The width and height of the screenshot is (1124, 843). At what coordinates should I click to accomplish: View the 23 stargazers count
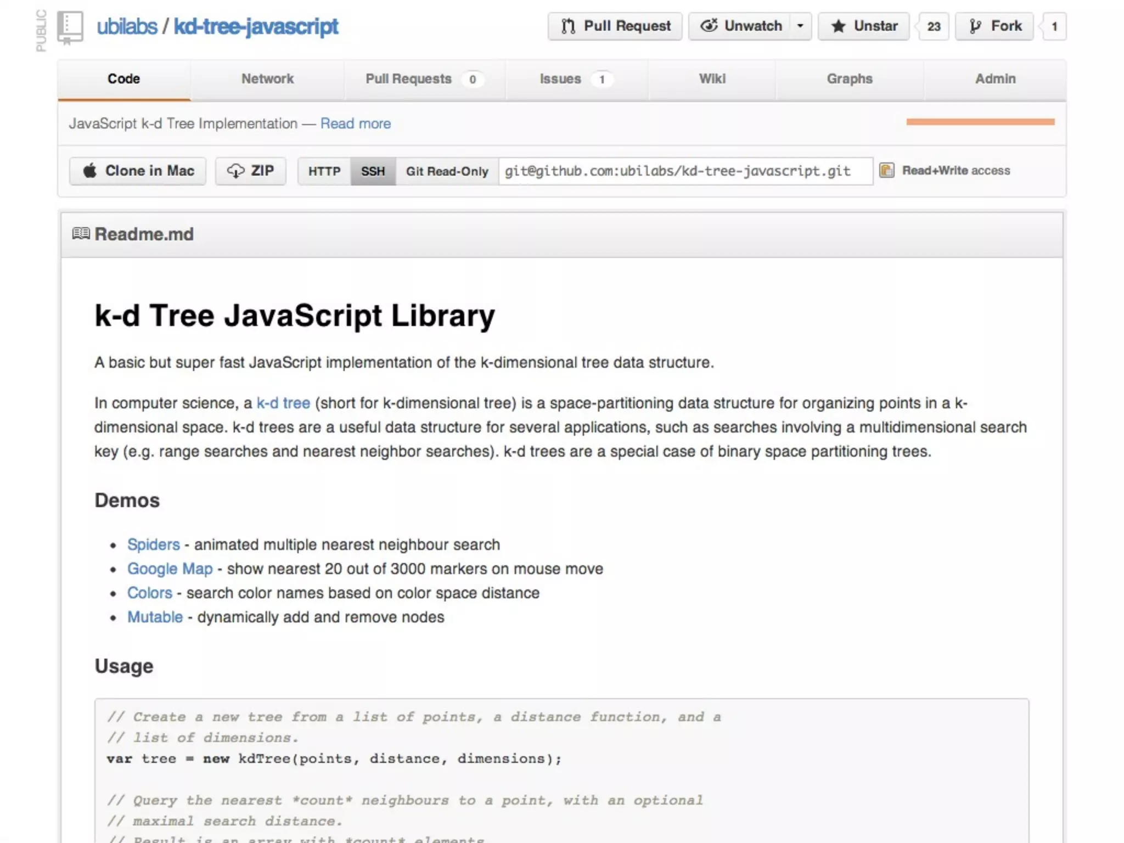click(x=934, y=26)
